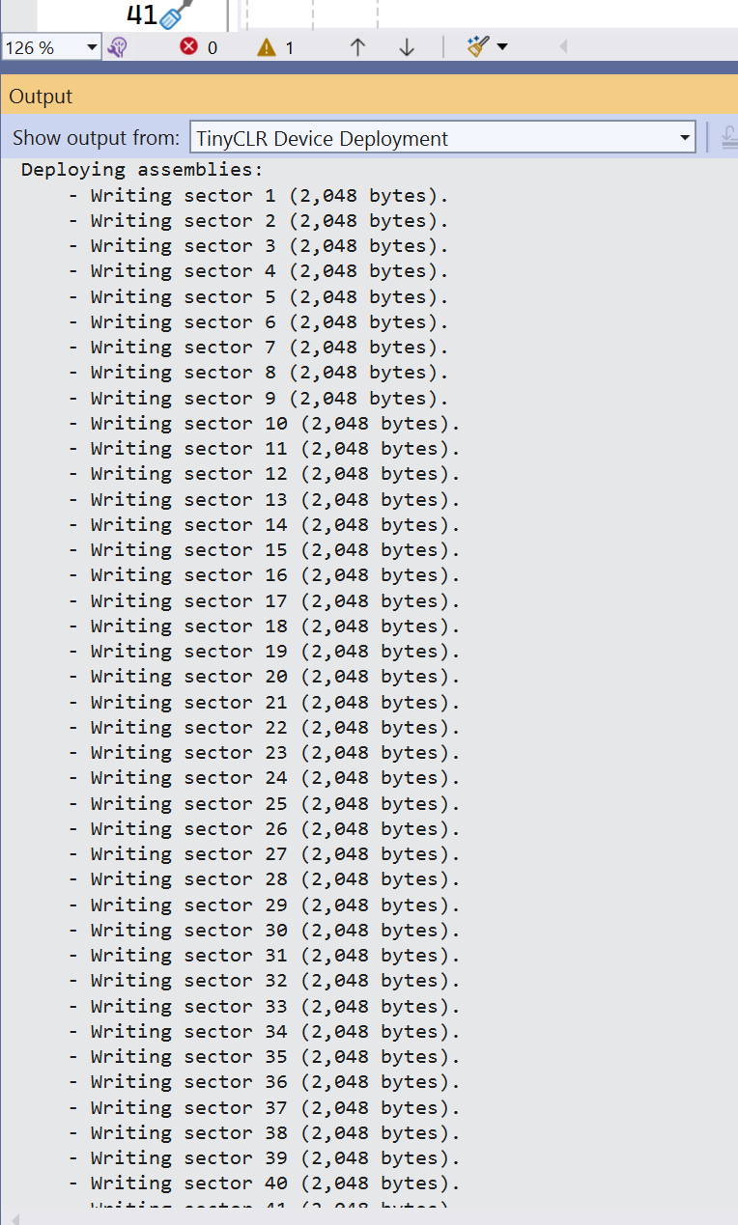Go to next issue with down arrow
The height and width of the screenshot is (1225, 738).
(x=407, y=46)
